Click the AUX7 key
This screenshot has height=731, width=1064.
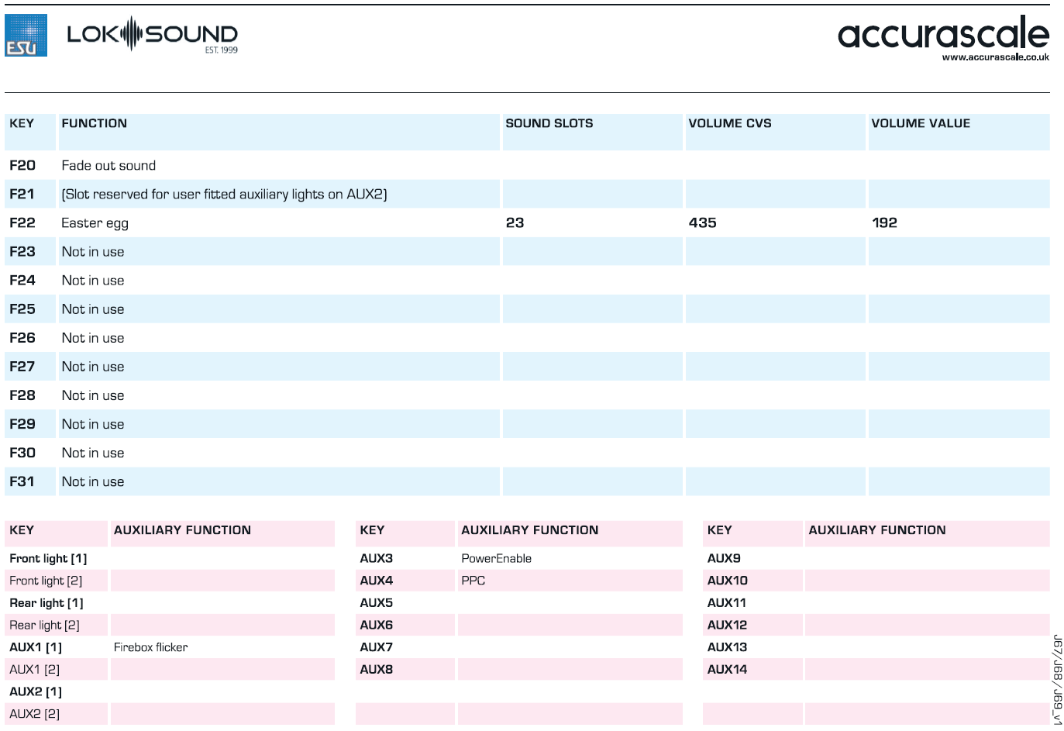pos(376,647)
